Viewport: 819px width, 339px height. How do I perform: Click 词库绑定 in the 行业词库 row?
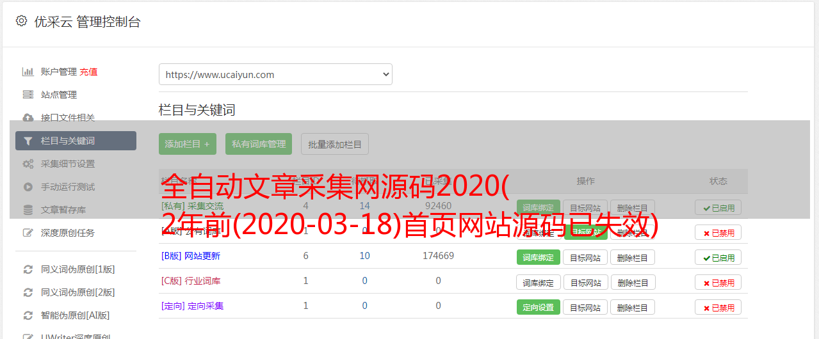[539, 282]
